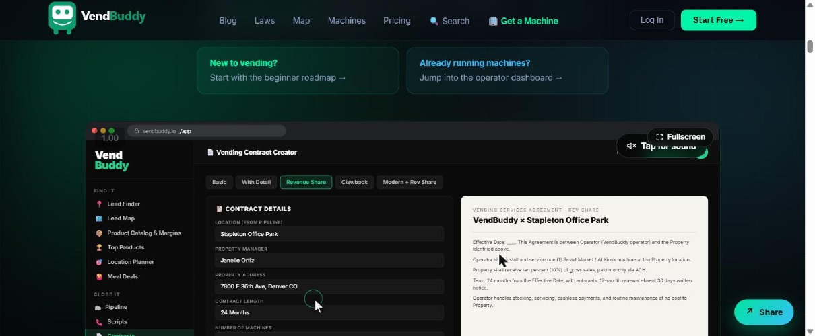Click the Meal Deals icon
This screenshot has width=815, height=336.
click(x=99, y=276)
